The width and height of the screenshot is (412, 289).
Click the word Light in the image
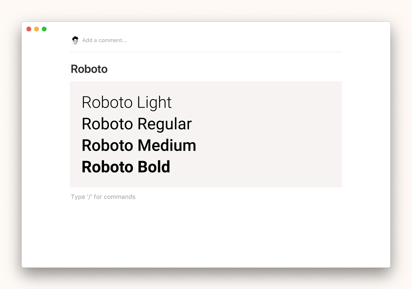[154, 103]
